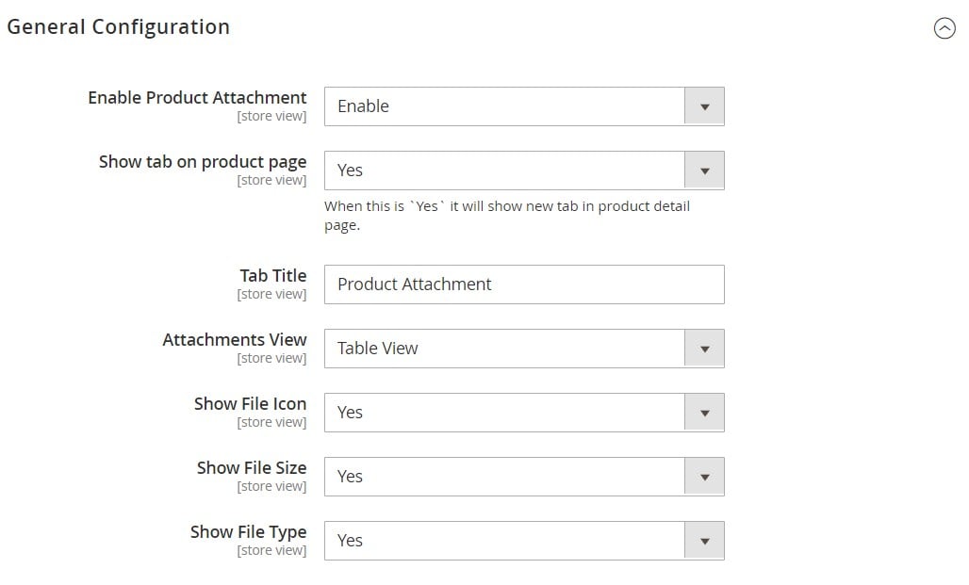Click the [store view] text under Enable Product Attachment
Image resolution: width=969 pixels, height=585 pixels.
pyautogui.click(x=271, y=116)
